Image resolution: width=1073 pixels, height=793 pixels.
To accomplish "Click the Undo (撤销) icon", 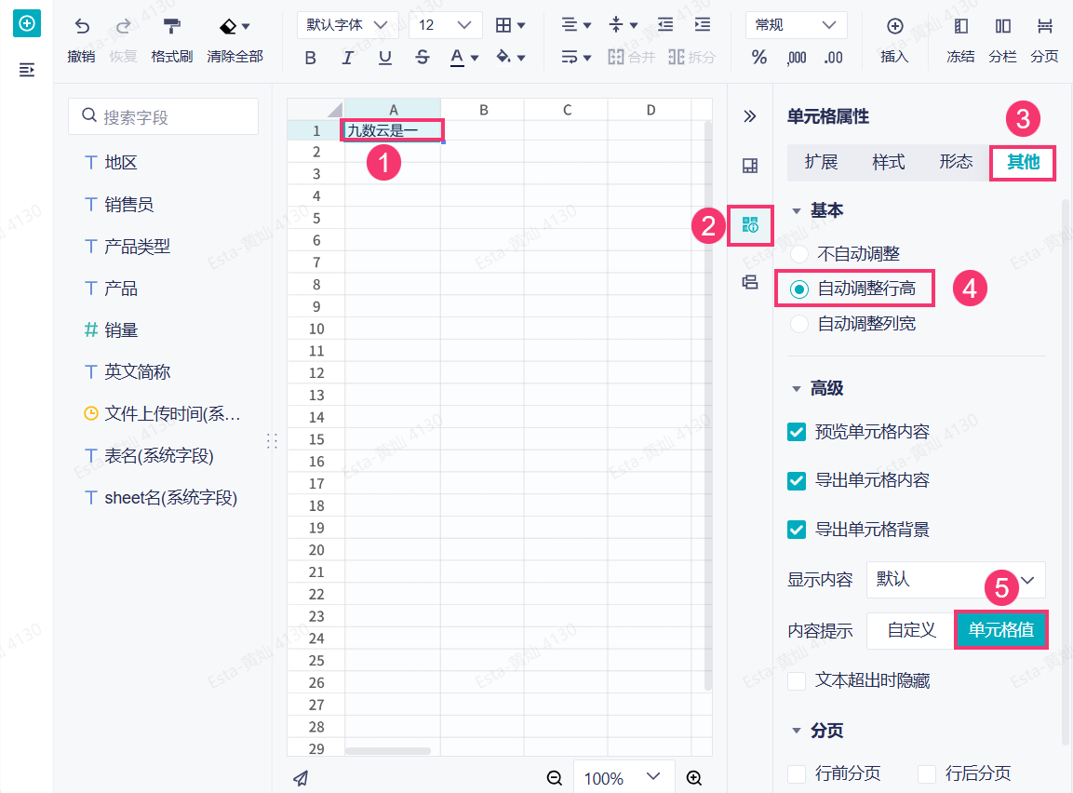I will (82, 27).
